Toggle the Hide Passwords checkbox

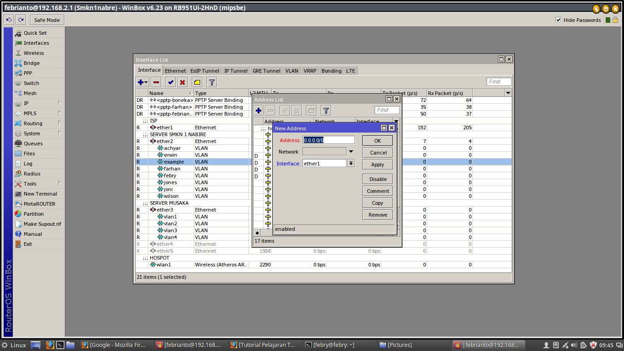[558, 20]
